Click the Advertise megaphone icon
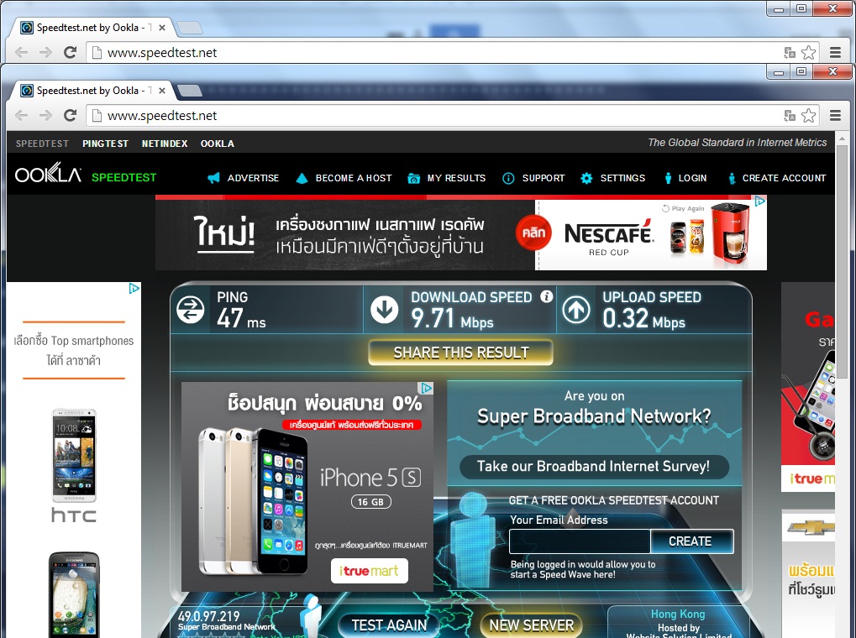Viewport: 856px width, 638px height. click(213, 178)
